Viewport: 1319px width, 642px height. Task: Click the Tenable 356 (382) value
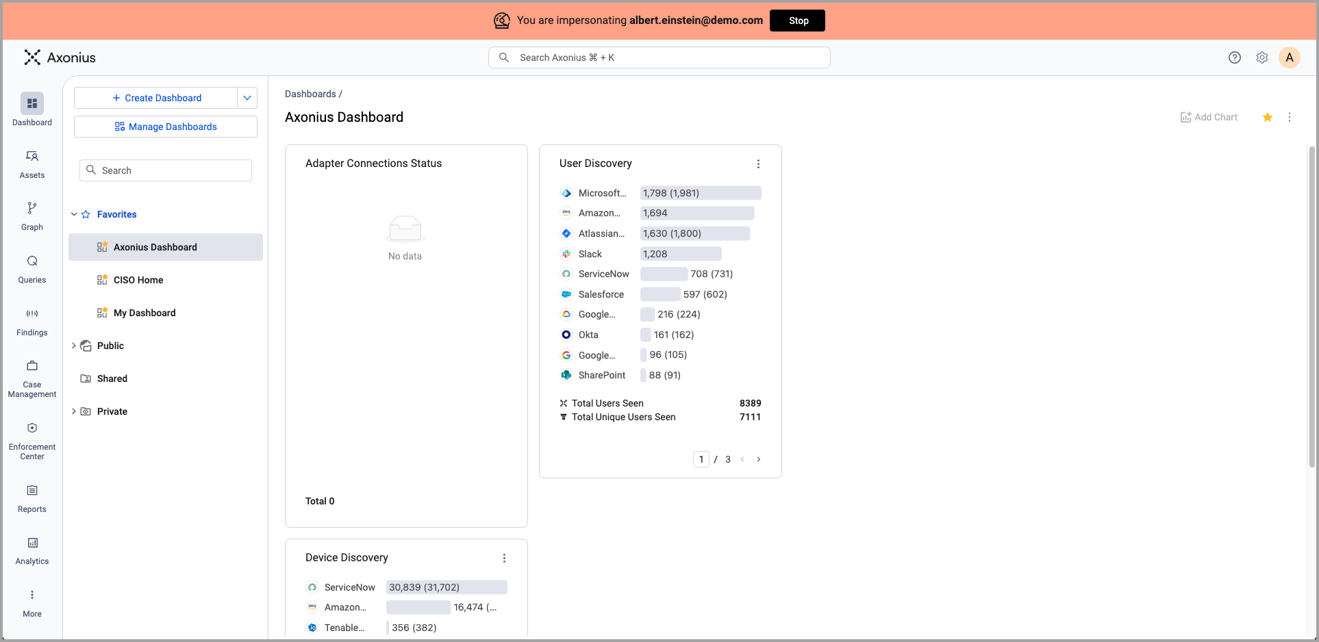pyautogui.click(x=414, y=628)
